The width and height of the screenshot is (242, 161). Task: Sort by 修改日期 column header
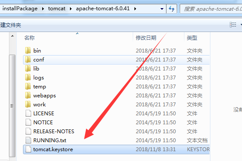click(146, 38)
